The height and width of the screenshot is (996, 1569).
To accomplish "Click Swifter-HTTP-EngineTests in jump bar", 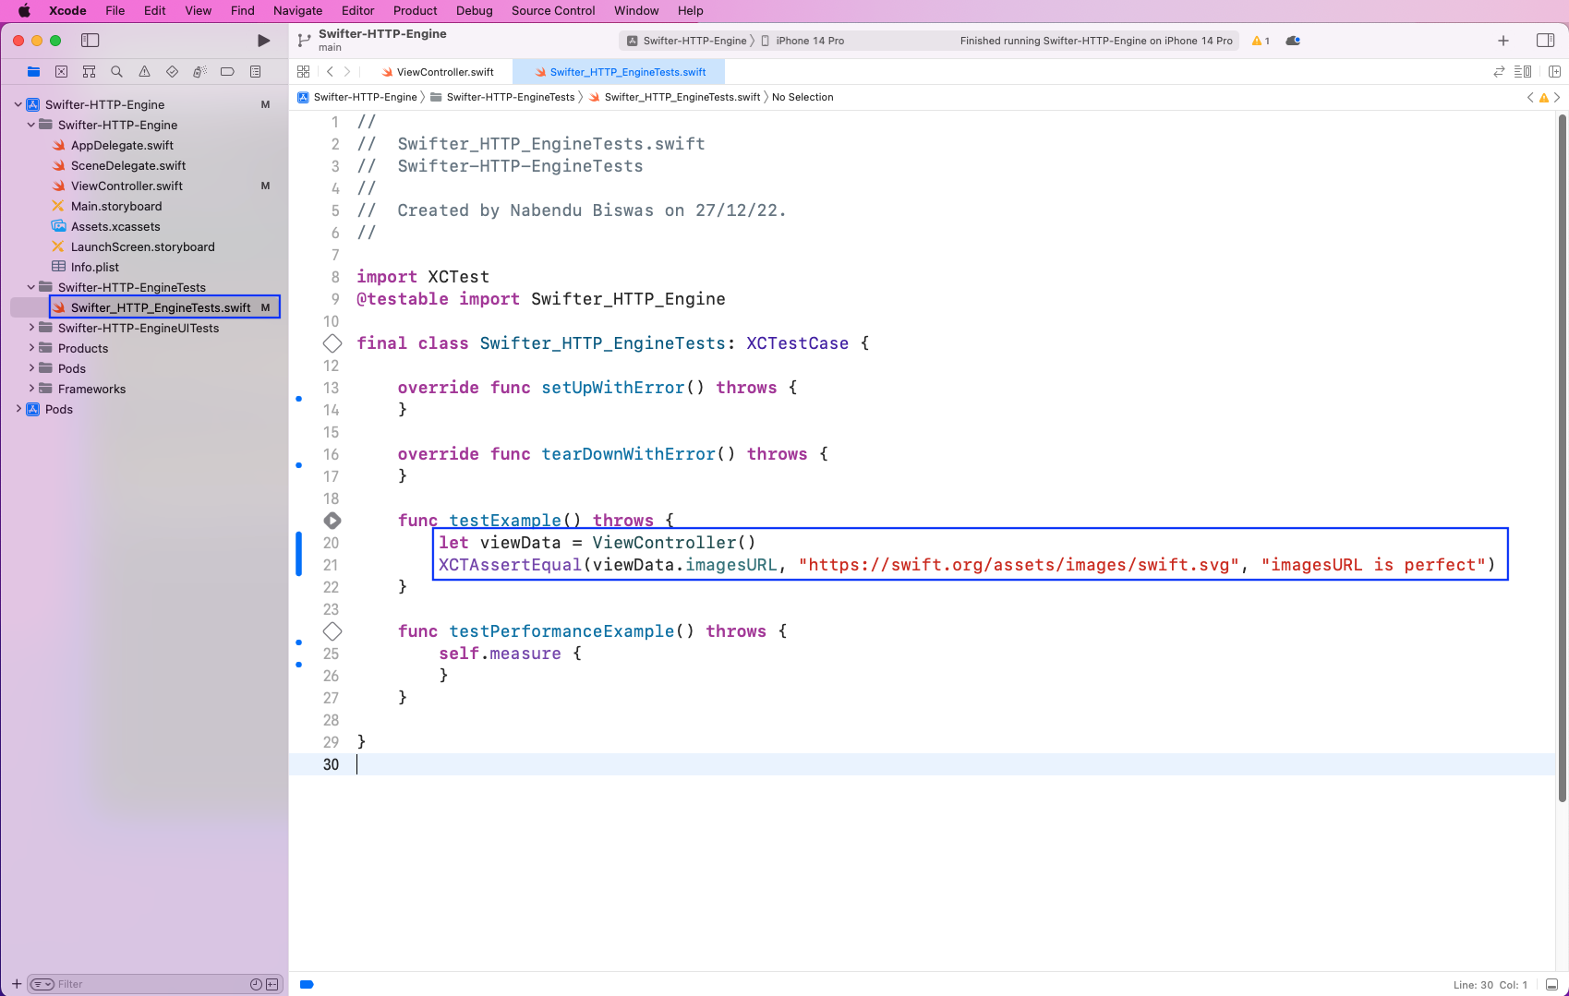I will pyautogui.click(x=502, y=97).
